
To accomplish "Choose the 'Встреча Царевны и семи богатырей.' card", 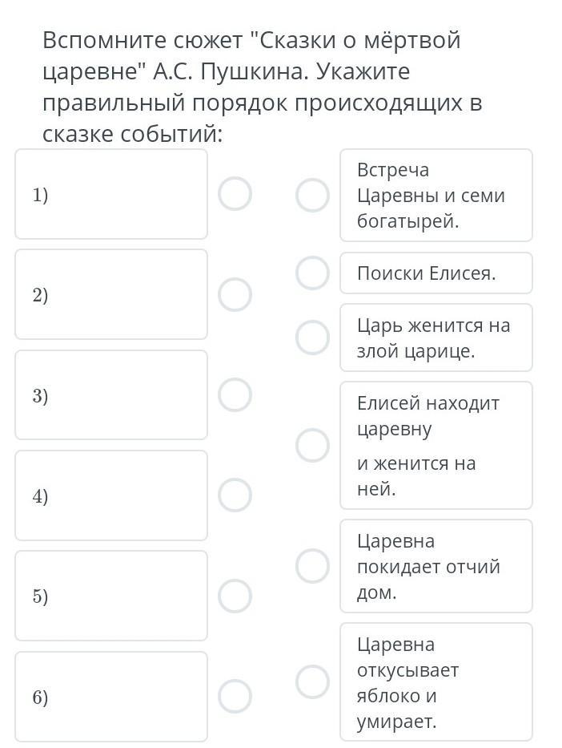I will 436,195.
